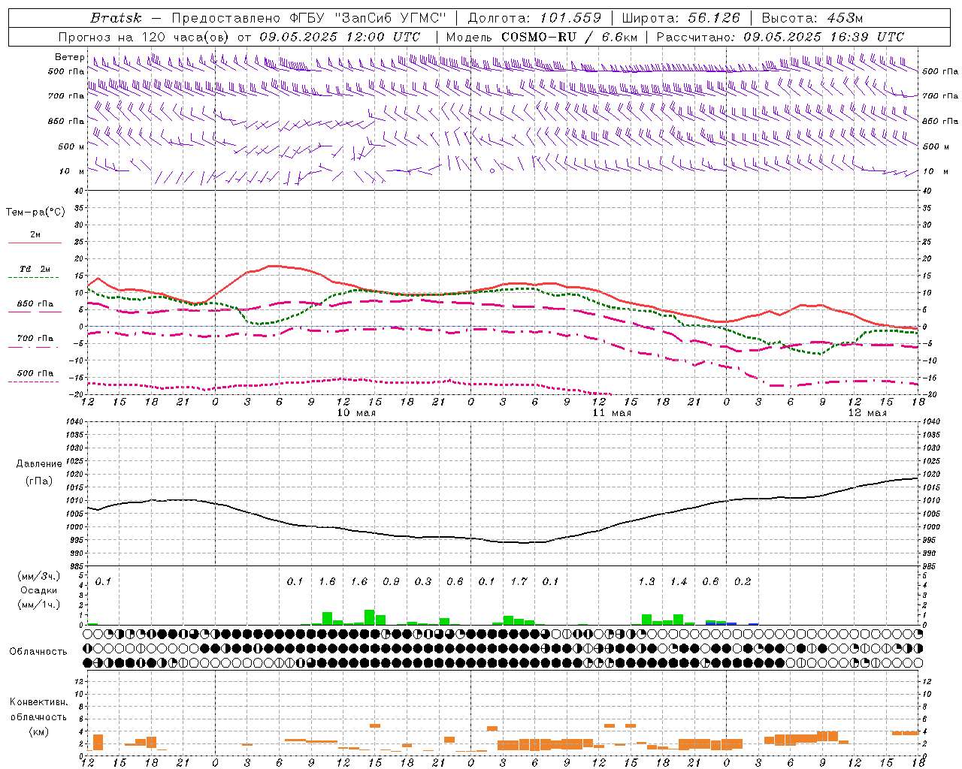The image size is (962, 769).
Task: Click the 'Давление' pressure panel label
Action: pyautogui.click(x=39, y=464)
